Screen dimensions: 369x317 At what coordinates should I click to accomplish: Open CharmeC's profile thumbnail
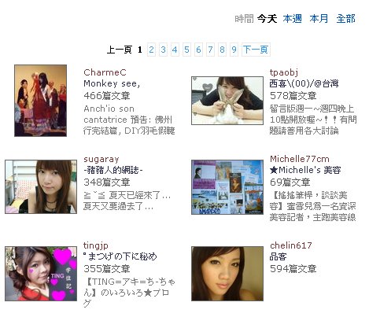pos(40,101)
